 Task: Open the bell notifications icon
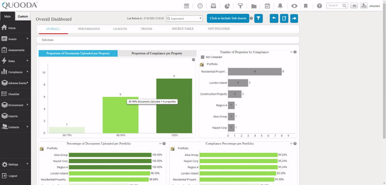[280, 6]
